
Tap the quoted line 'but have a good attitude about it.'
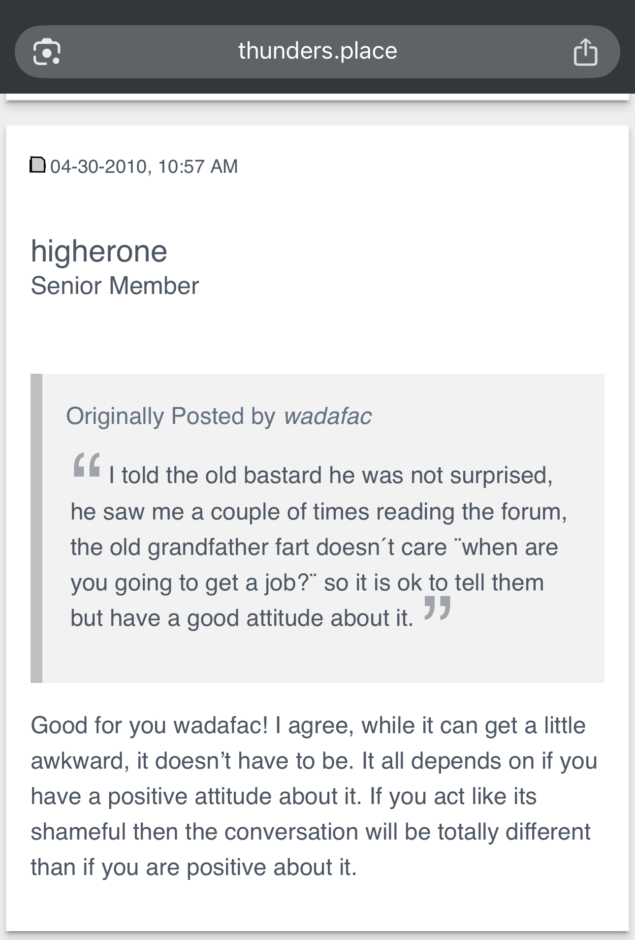click(242, 618)
